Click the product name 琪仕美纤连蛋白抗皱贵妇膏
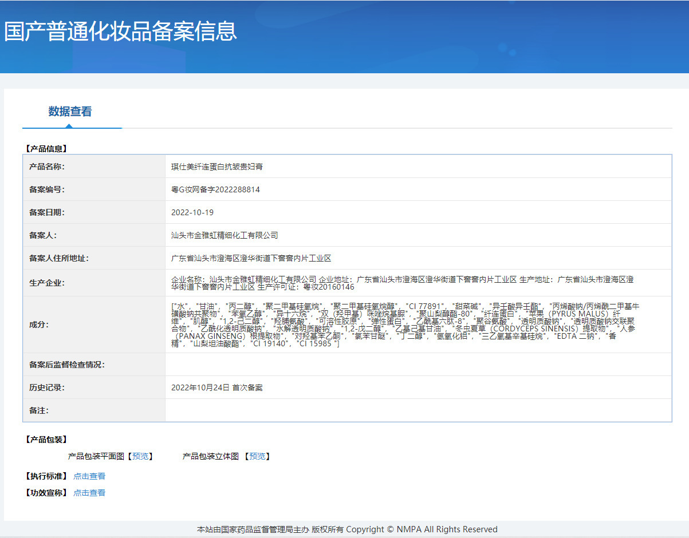Viewport: 689px width, 538px height. tap(217, 167)
